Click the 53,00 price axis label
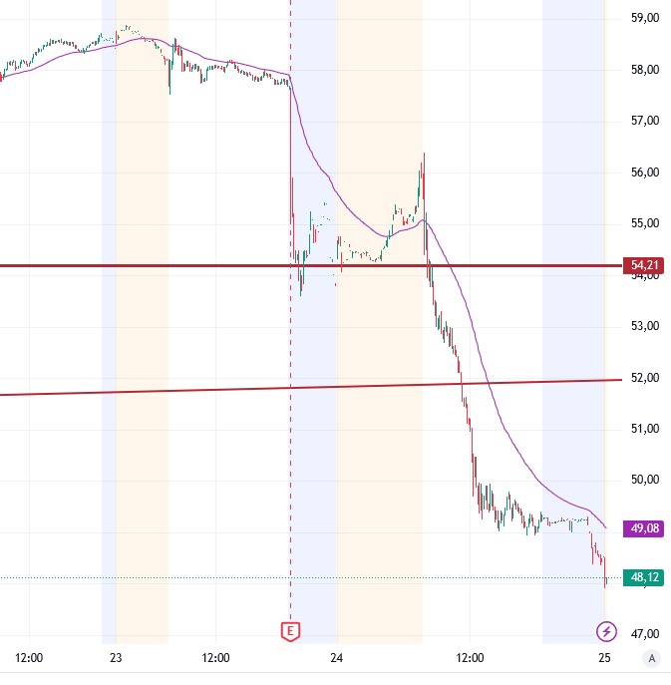 point(647,326)
